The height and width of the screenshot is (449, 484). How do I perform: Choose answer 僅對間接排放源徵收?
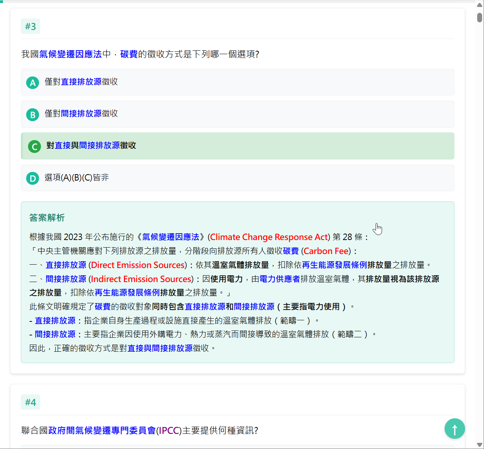point(238,114)
